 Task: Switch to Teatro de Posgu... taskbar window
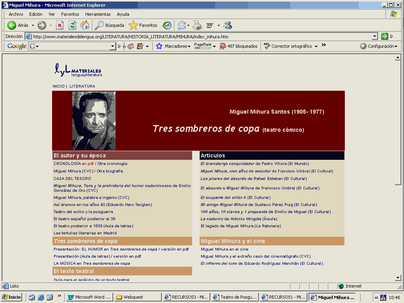235,297
